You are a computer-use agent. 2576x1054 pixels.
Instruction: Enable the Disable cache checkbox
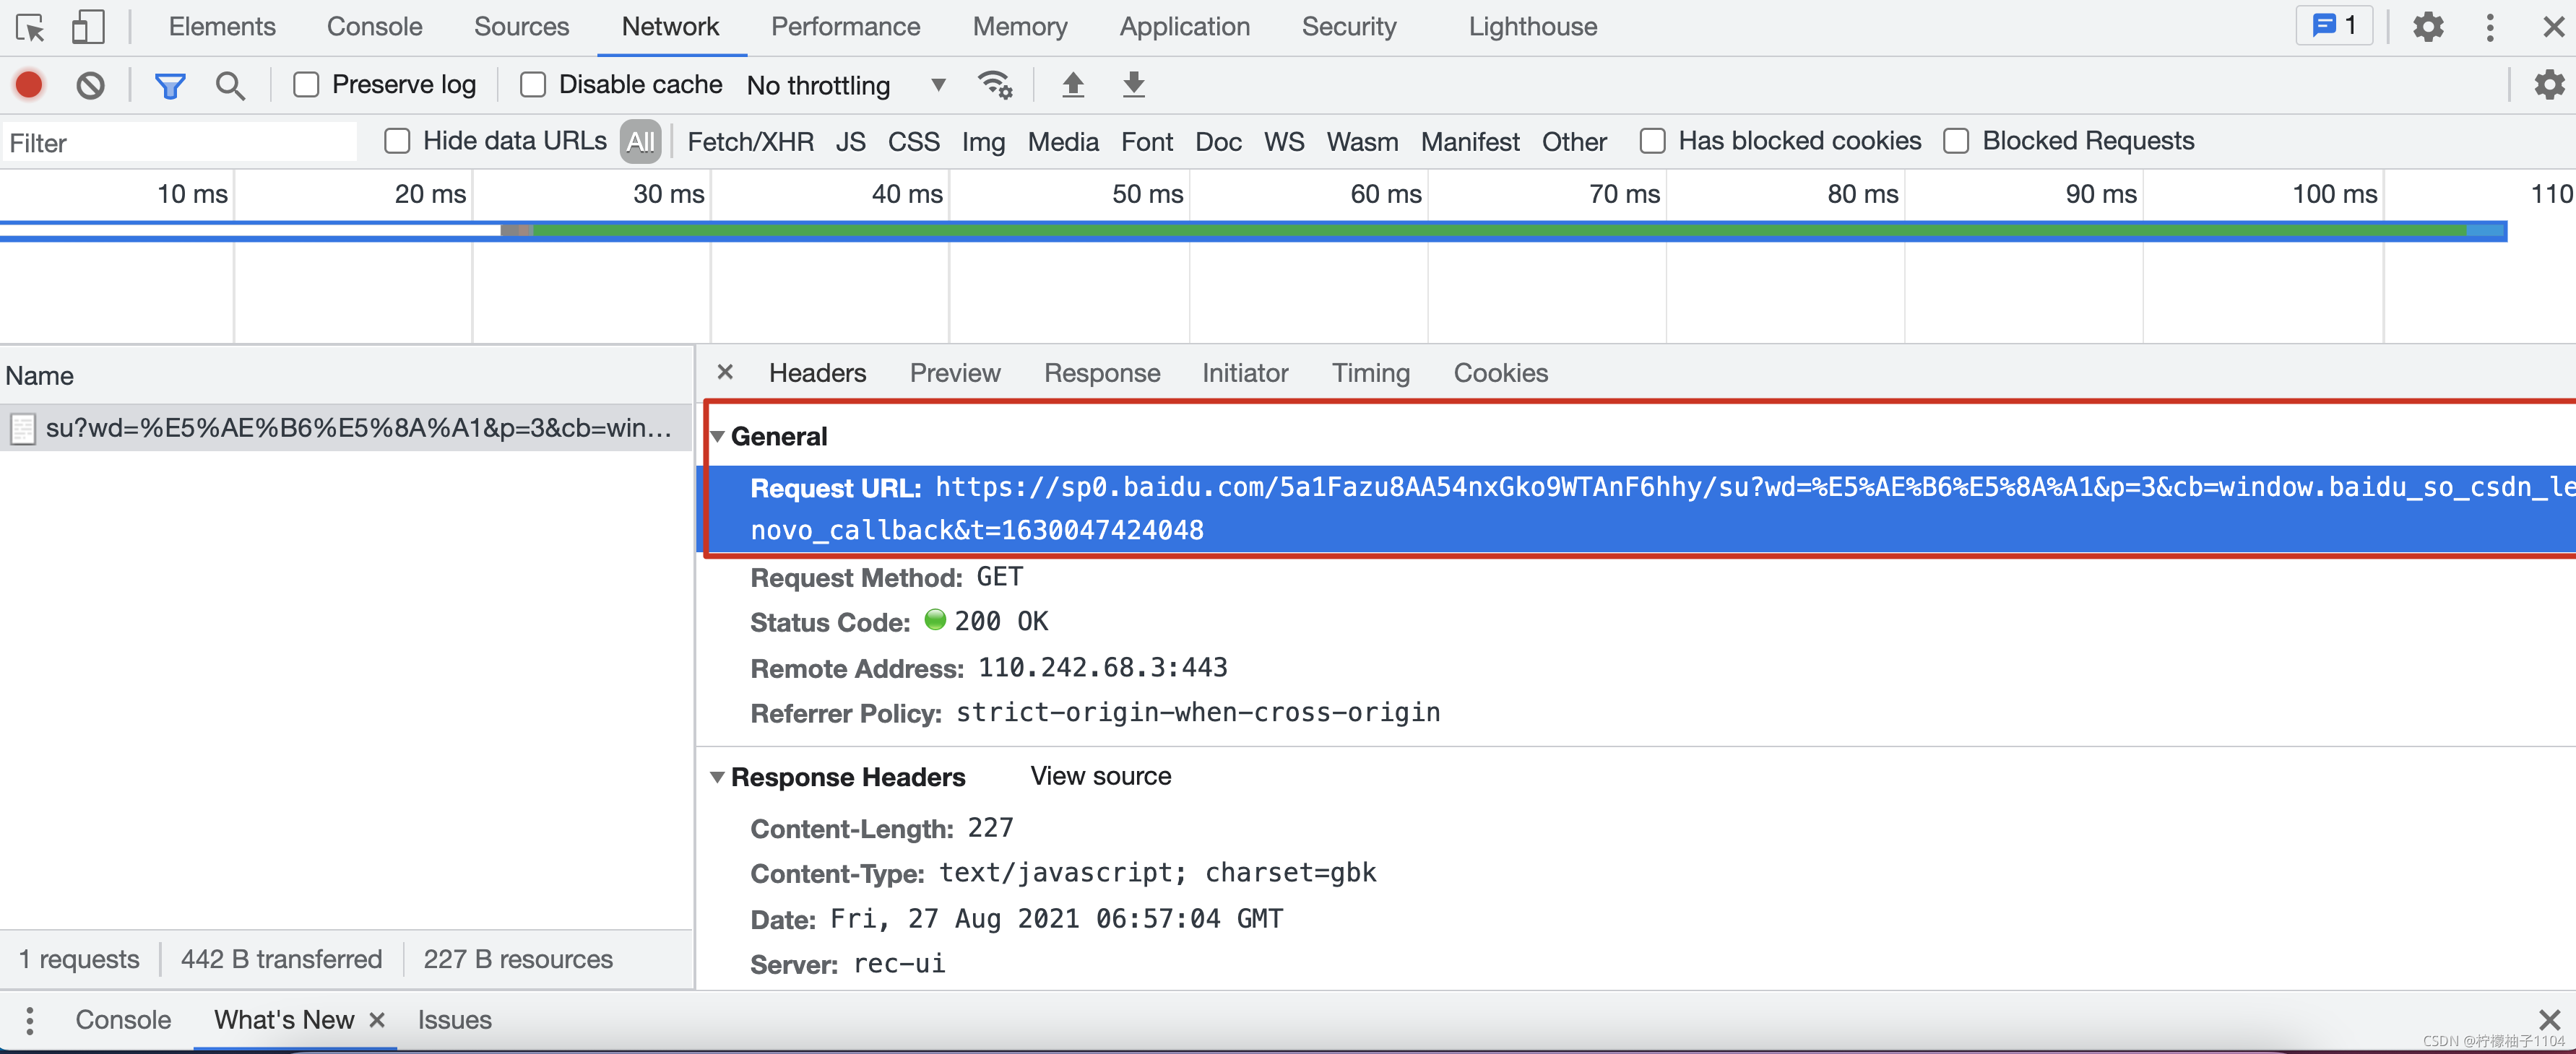point(532,84)
